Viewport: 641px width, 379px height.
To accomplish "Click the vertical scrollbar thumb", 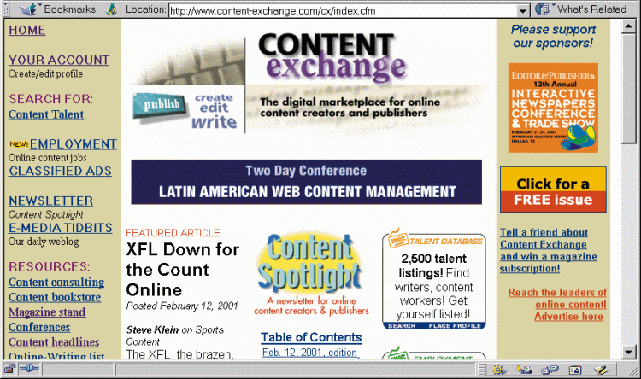I will (628, 88).
